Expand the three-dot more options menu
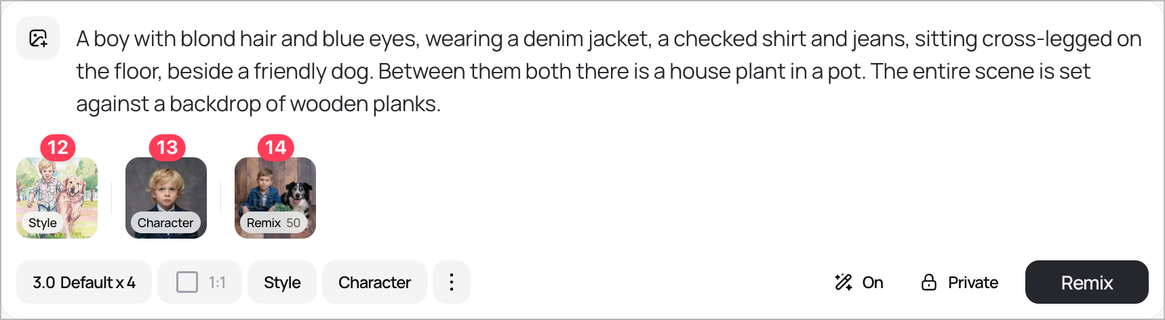 click(452, 282)
